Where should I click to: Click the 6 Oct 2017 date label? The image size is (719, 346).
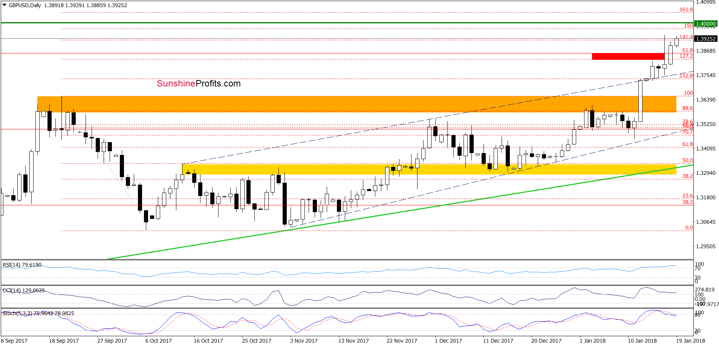pyautogui.click(x=159, y=341)
